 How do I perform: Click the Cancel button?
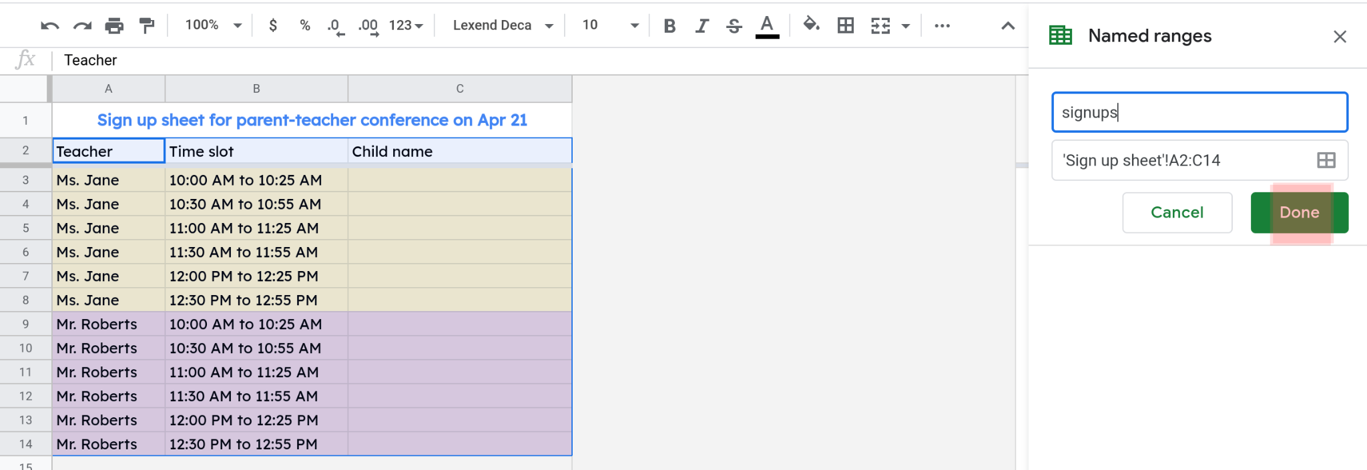pyautogui.click(x=1177, y=212)
